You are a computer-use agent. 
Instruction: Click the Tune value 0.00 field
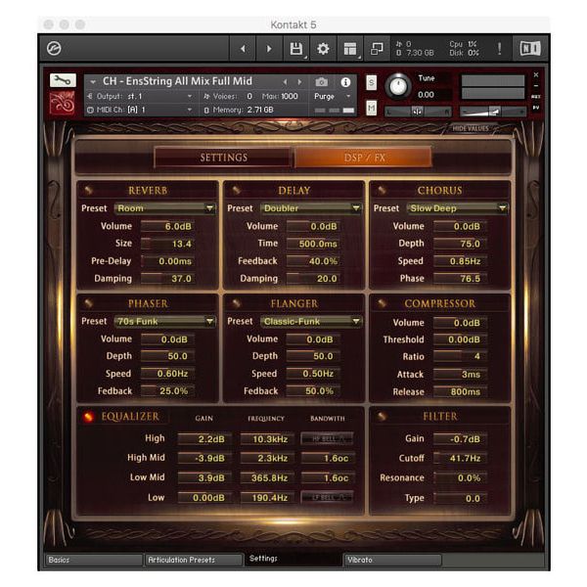click(x=433, y=95)
